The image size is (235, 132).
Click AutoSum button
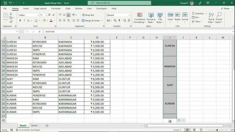pyautogui.click(x=198, y=14)
